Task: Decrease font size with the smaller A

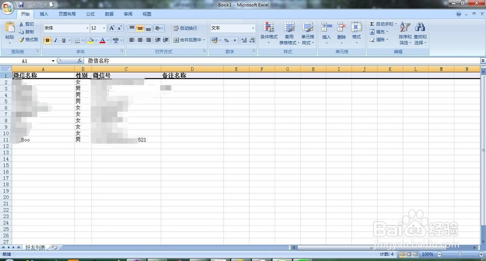Action: click(120, 28)
